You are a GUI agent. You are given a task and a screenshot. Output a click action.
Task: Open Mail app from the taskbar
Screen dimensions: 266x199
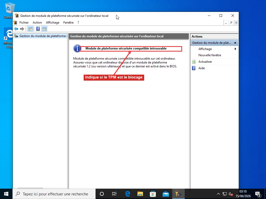(x=166, y=194)
